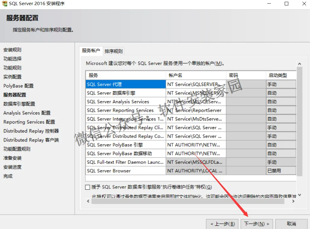The image size is (310, 229).
Task: Click the password field for SQL Server 代理
Action: click(246, 84)
